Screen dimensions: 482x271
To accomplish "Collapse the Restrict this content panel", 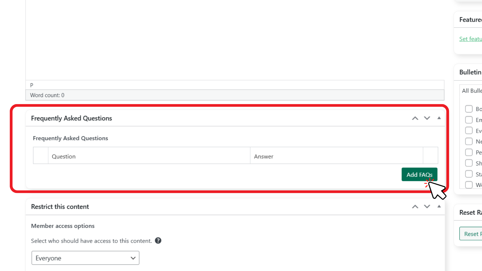I will [439, 207].
